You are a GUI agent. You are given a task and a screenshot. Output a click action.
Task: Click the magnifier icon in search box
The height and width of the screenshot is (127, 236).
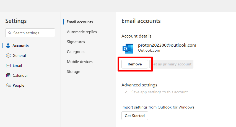(10, 33)
